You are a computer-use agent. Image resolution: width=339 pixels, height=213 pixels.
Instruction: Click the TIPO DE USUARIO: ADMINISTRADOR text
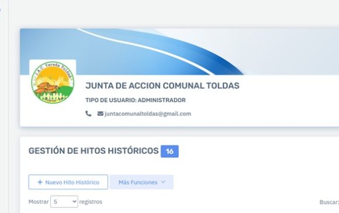pos(136,100)
